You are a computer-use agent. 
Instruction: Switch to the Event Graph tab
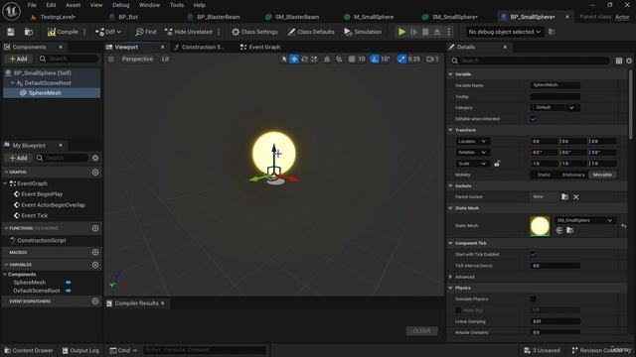coord(260,47)
